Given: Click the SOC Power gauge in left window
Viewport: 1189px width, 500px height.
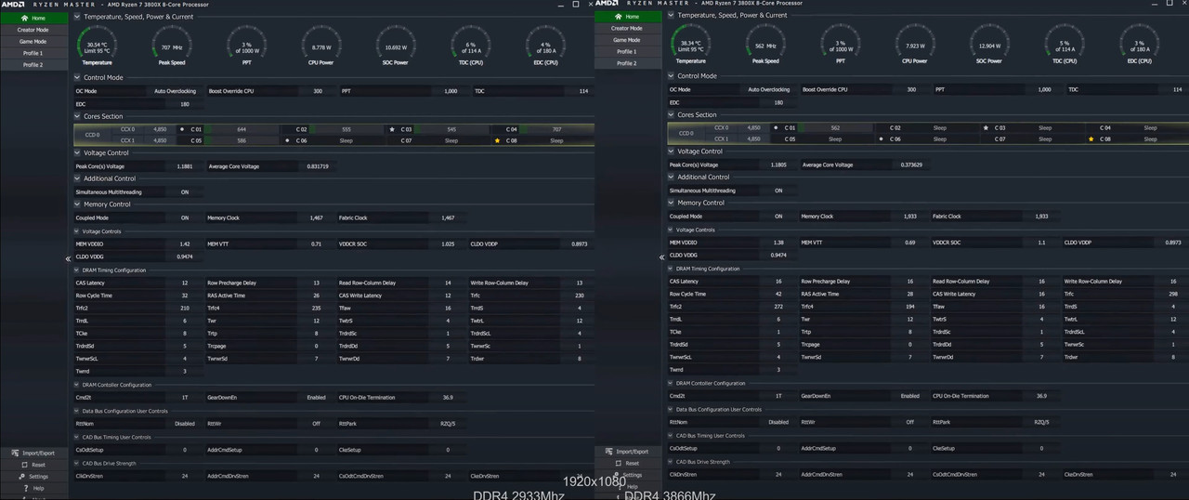Looking at the screenshot, I should (396, 44).
